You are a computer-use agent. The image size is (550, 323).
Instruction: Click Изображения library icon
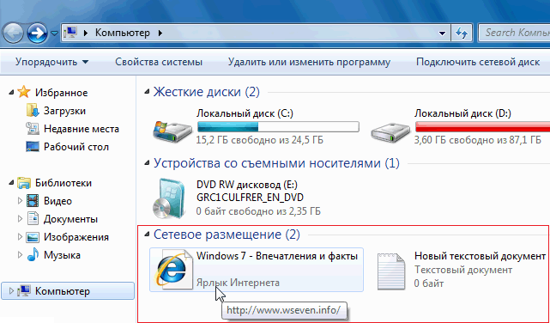tap(33, 237)
